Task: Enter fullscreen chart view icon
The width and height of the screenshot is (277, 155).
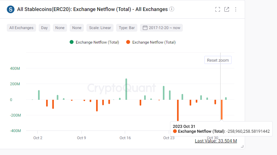Action: (218, 9)
